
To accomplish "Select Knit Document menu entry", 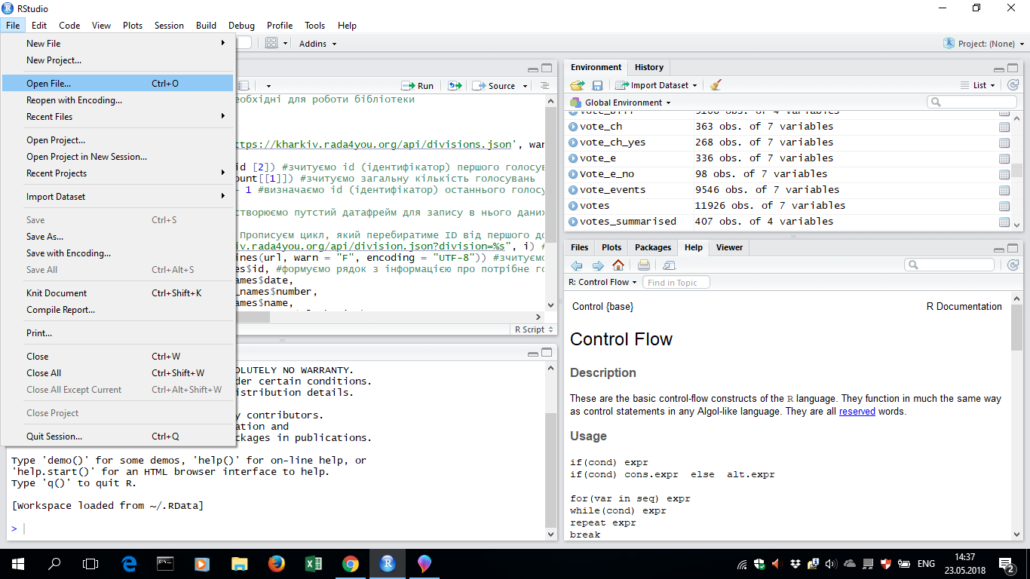I will click(x=118, y=293).
